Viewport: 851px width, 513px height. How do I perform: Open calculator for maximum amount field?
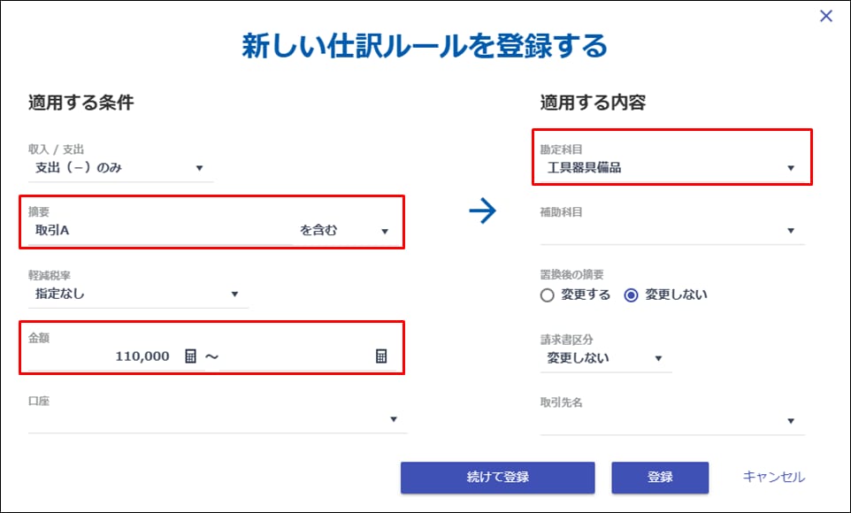[x=381, y=356]
